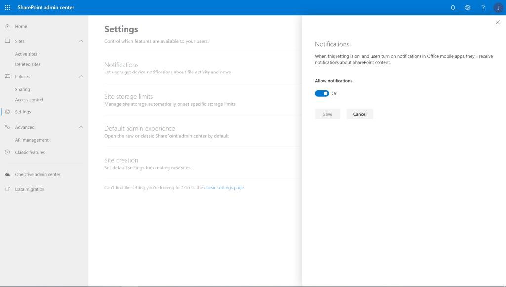Screen dimensions: 506x287
Task: Collapse the Policies section chevron
Action: [x=81, y=76]
